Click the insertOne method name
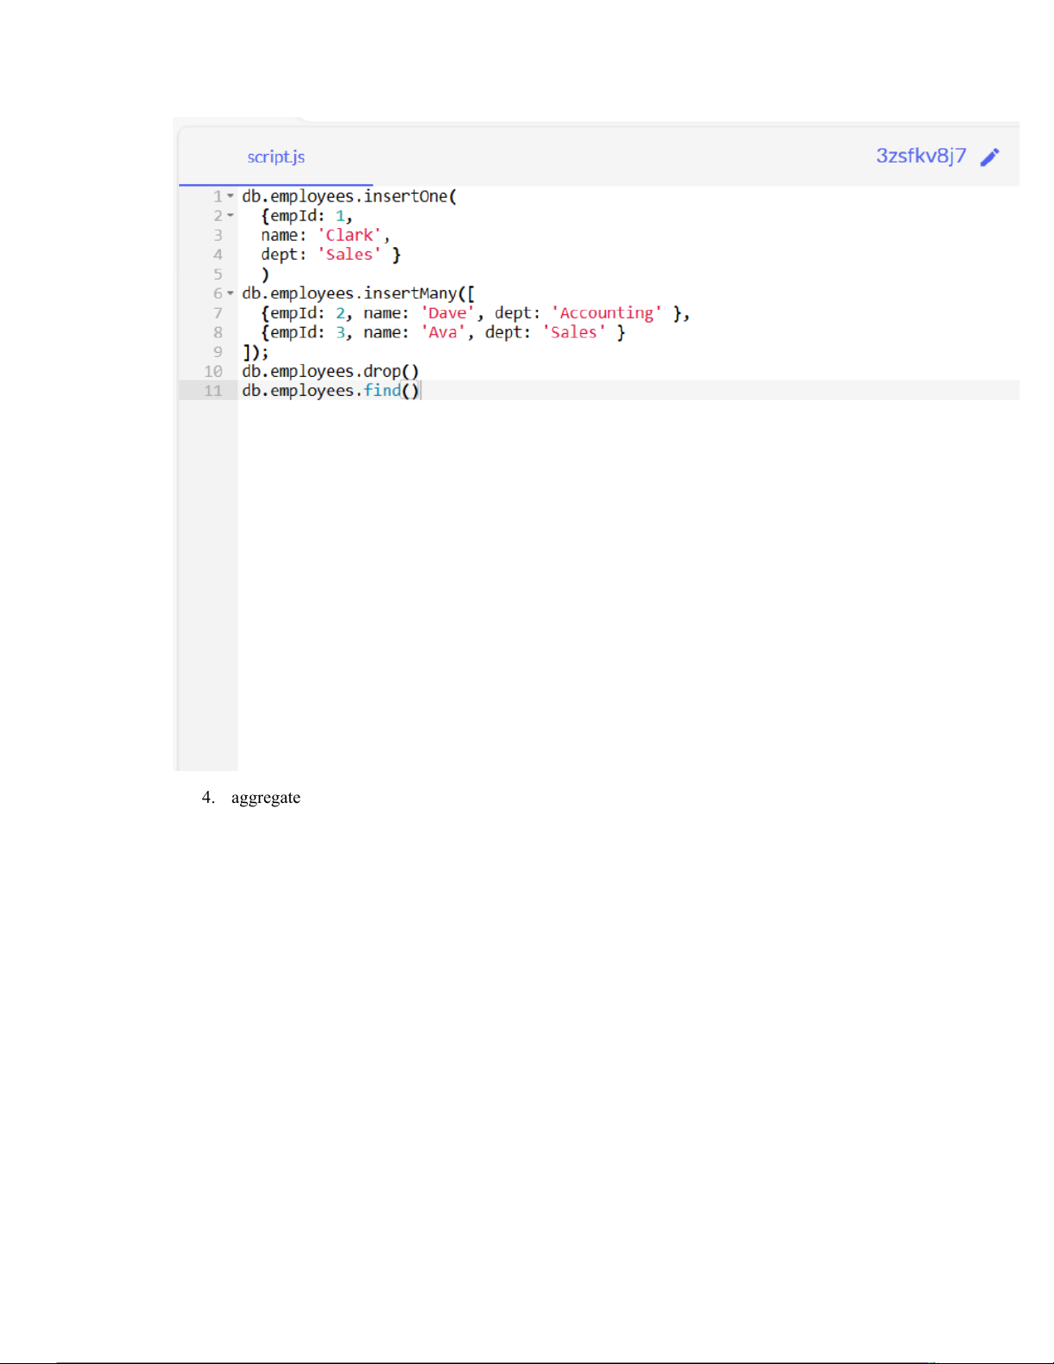1054x1364 pixels. [x=405, y=196]
